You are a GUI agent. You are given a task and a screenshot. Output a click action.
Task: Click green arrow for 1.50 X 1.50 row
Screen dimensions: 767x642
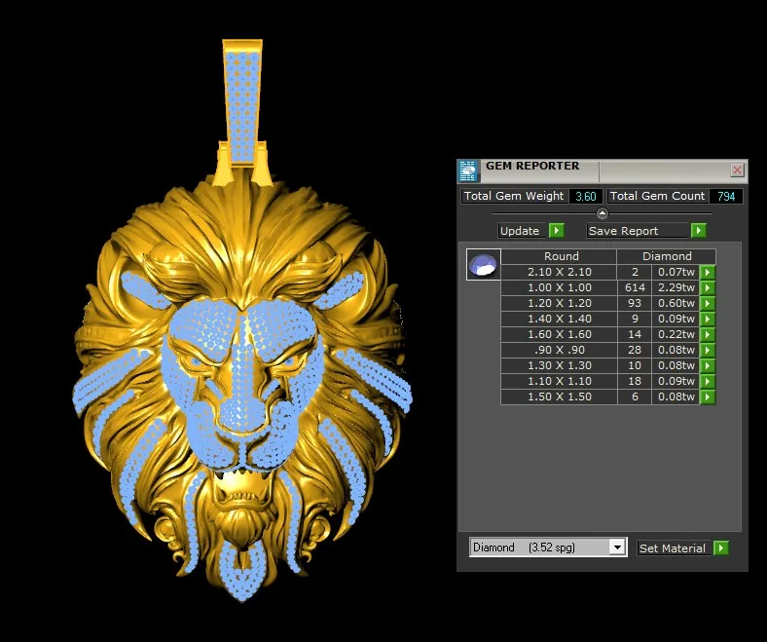pos(708,397)
